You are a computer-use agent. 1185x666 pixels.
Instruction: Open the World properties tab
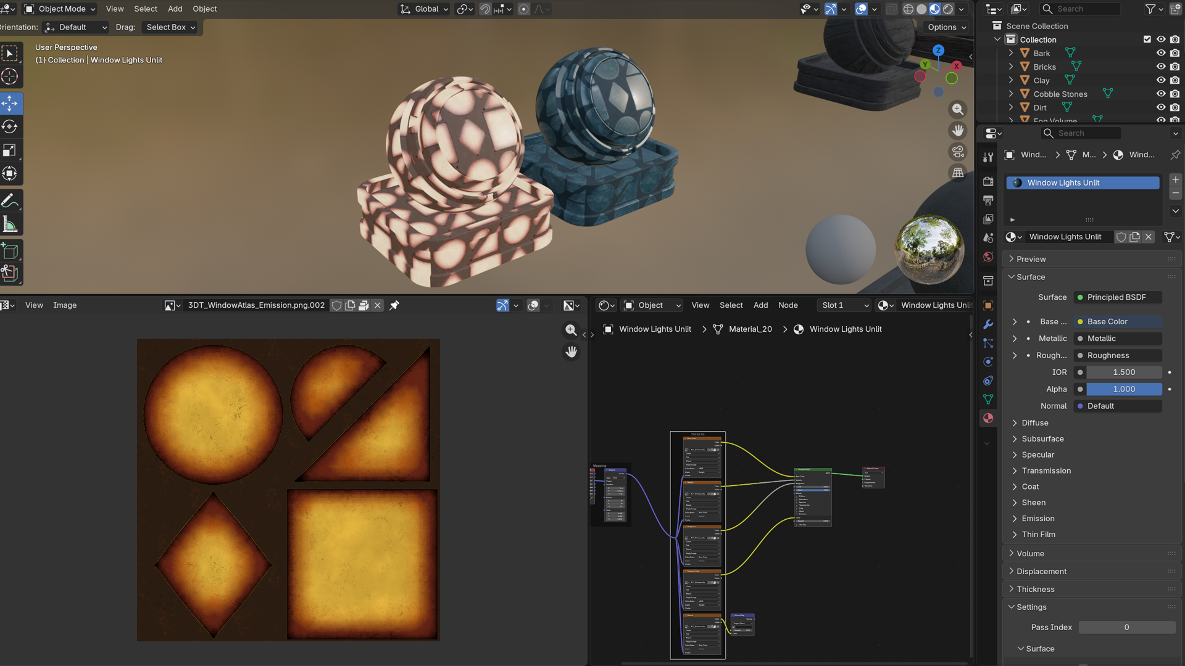coord(988,257)
